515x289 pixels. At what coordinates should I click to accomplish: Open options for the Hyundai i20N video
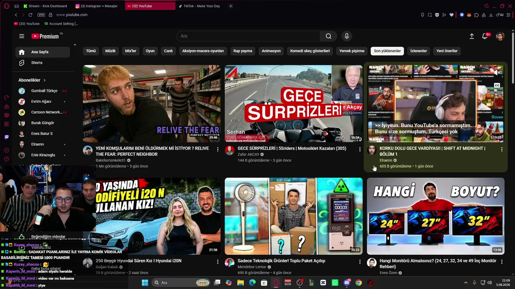click(x=218, y=262)
